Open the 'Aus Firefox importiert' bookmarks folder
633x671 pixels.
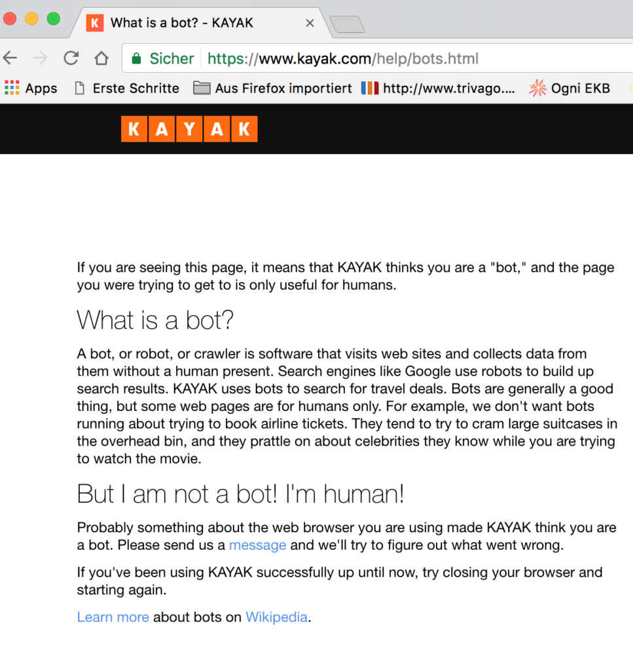coord(272,88)
